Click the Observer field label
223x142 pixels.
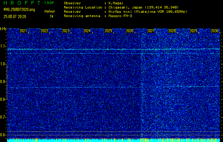(72, 3)
